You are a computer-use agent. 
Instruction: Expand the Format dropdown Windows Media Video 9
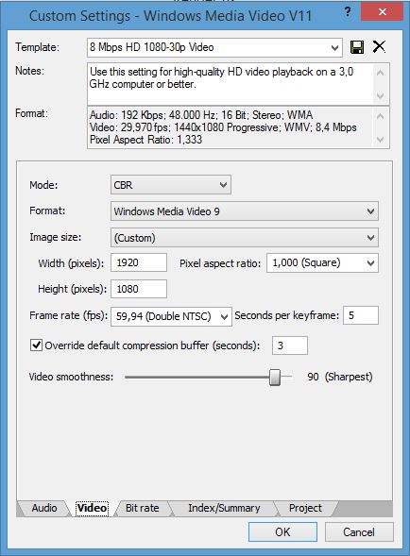245,211
